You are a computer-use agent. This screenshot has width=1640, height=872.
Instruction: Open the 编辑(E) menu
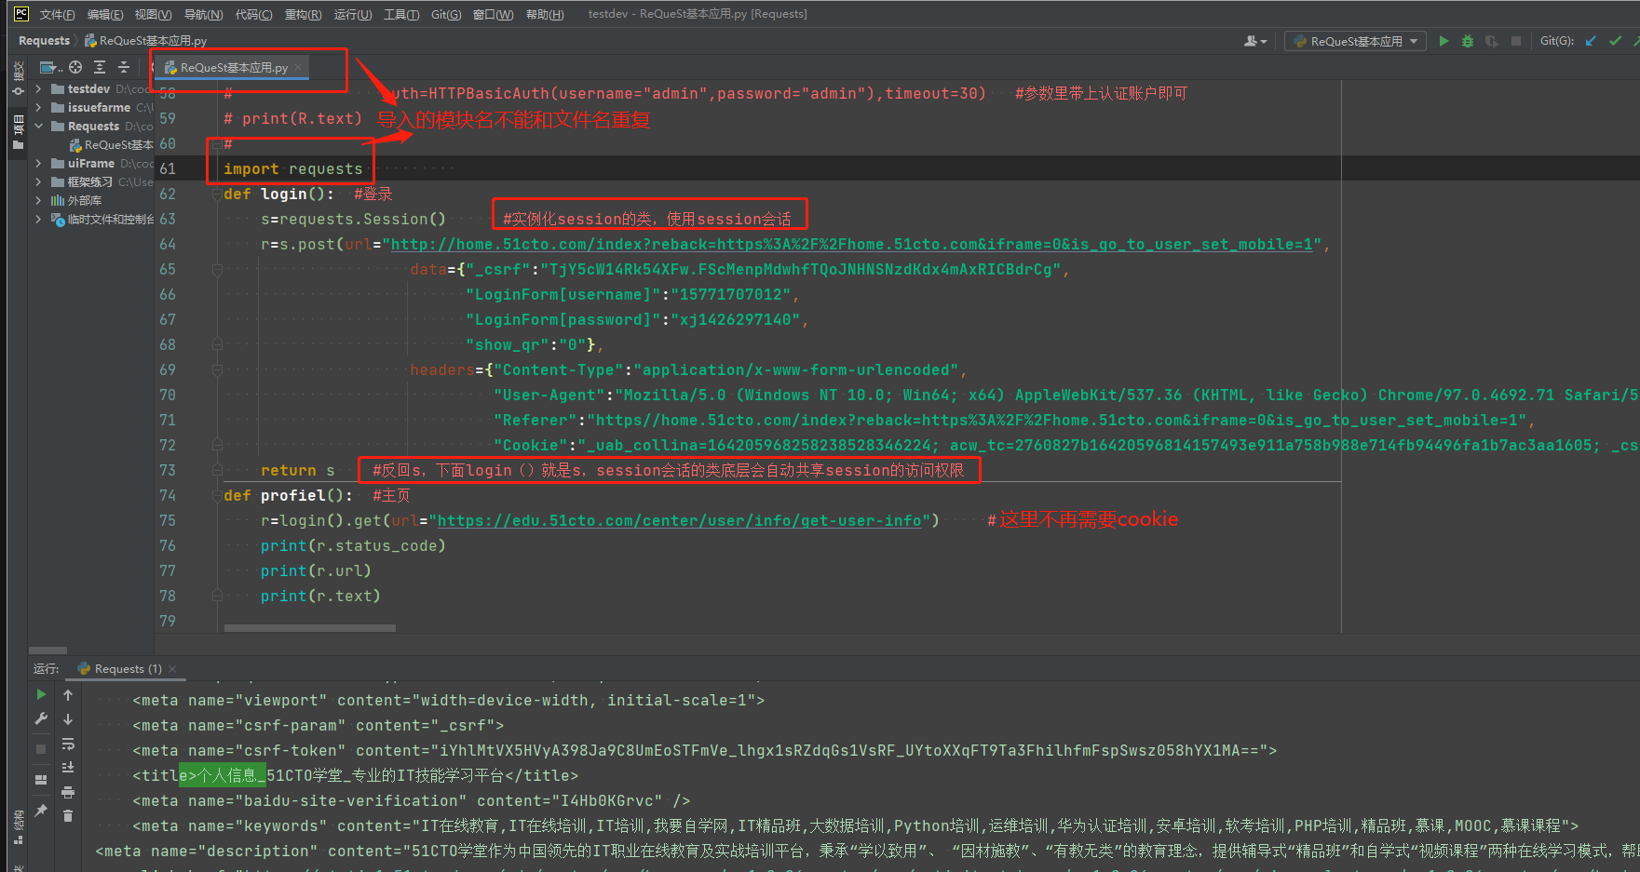[x=105, y=14]
